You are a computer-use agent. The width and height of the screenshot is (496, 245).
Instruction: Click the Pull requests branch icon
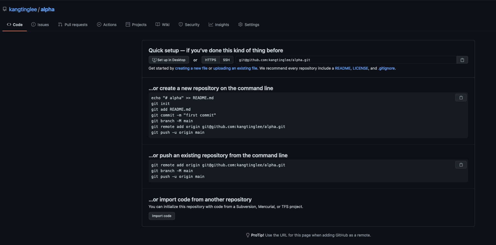pos(60,24)
